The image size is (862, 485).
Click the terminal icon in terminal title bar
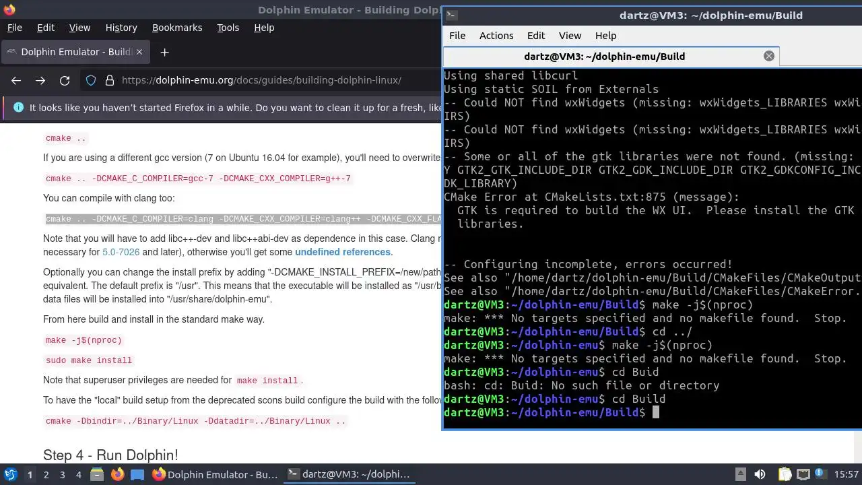coord(453,15)
